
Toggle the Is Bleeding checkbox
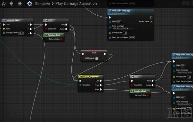[97, 58]
